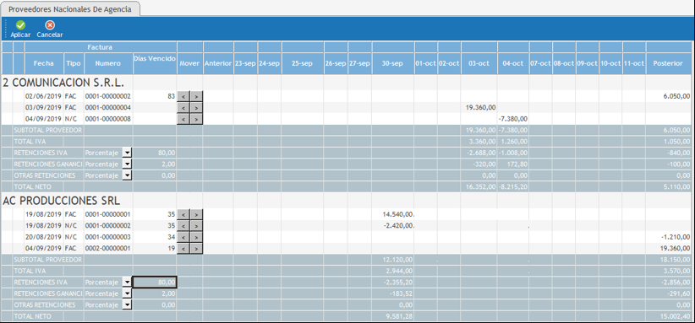Click the 03-oct column header

tap(479, 63)
